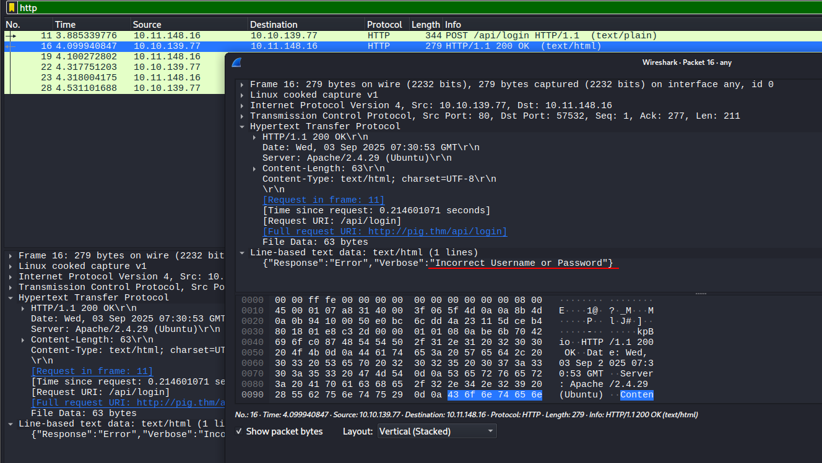Expand Transmission Control Protocol in the packet dialog
Image resolution: width=822 pixels, height=463 pixels.
[x=243, y=116]
